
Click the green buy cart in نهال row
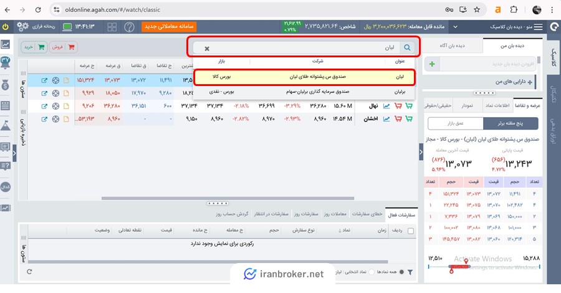coord(408,106)
